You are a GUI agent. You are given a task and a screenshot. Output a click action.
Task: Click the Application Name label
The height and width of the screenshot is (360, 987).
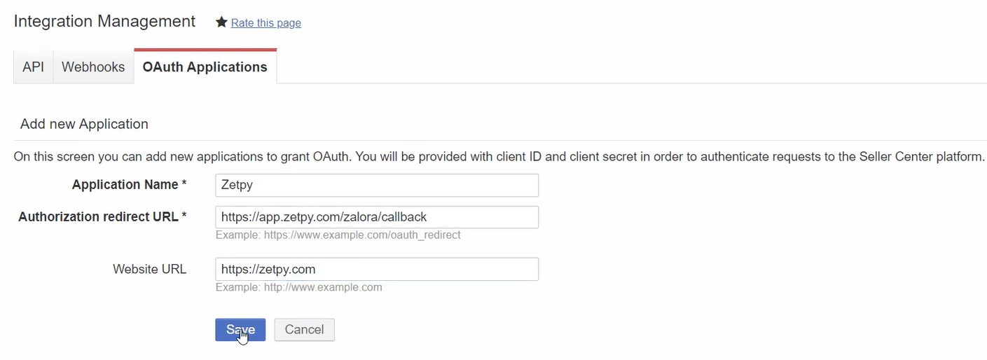[125, 185]
